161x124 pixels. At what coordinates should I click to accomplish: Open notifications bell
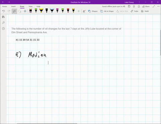[x=139, y=6]
